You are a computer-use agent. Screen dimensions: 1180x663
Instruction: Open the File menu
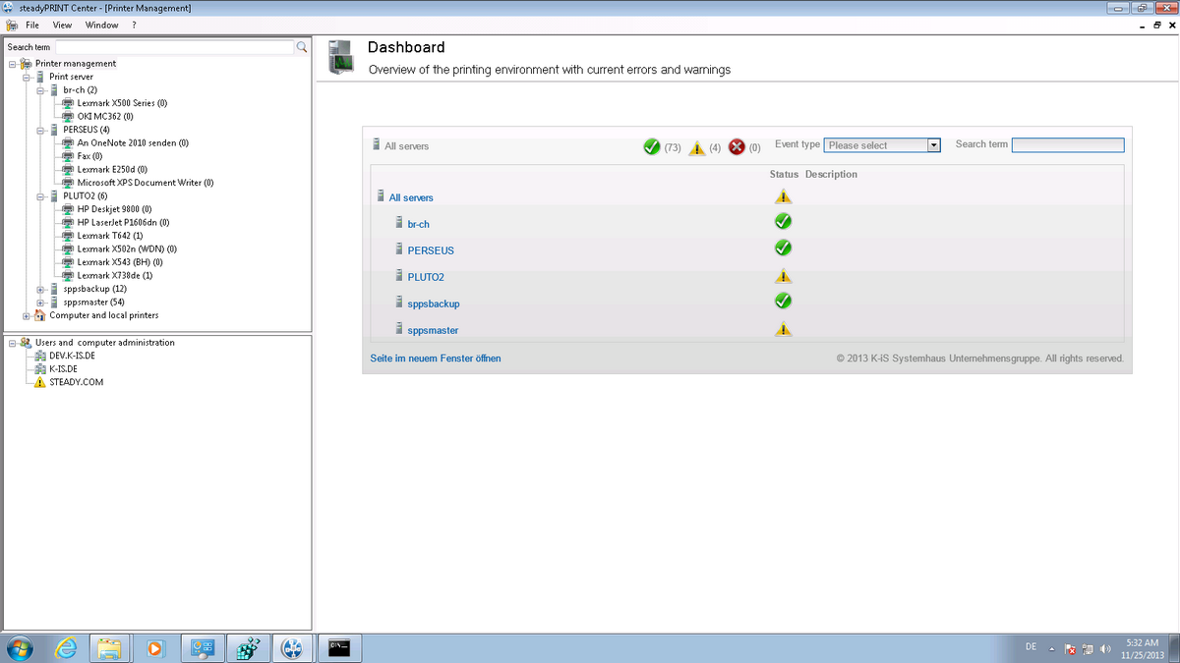(32, 25)
